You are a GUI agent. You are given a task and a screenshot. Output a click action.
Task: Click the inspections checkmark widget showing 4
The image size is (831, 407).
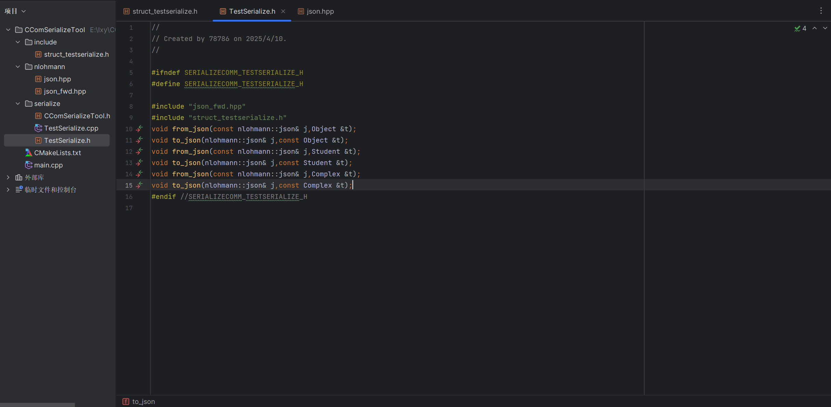pos(800,28)
